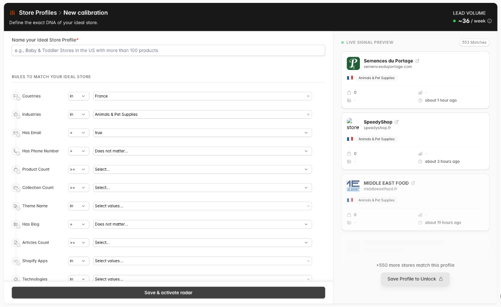501x307 pixels.
Task: Click the Has Email envelope icon
Action: pyautogui.click(x=16, y=133)
